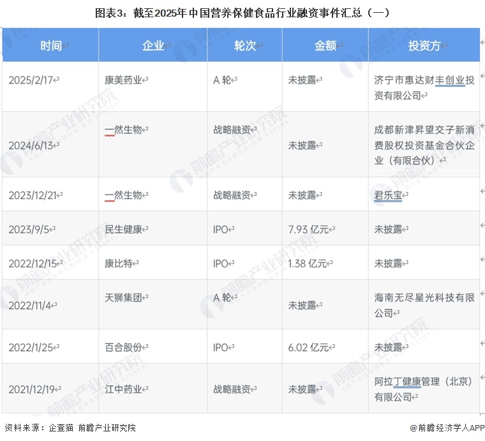Screen dimensions: 485x441
Task: Click investor 济宁市惠达财丰创业投资有限公司
Action: [424, 88]
